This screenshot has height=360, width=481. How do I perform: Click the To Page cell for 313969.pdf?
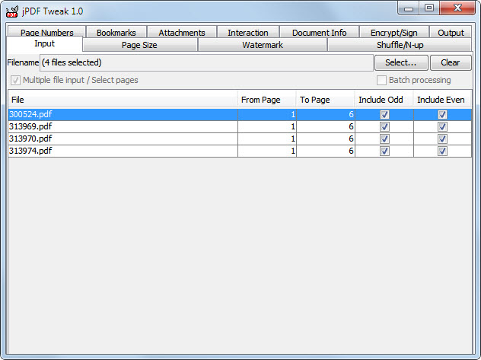325,127
